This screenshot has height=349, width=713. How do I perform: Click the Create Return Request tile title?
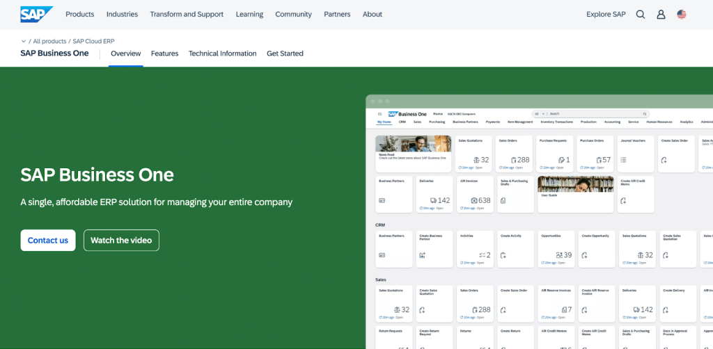(430, 332)
